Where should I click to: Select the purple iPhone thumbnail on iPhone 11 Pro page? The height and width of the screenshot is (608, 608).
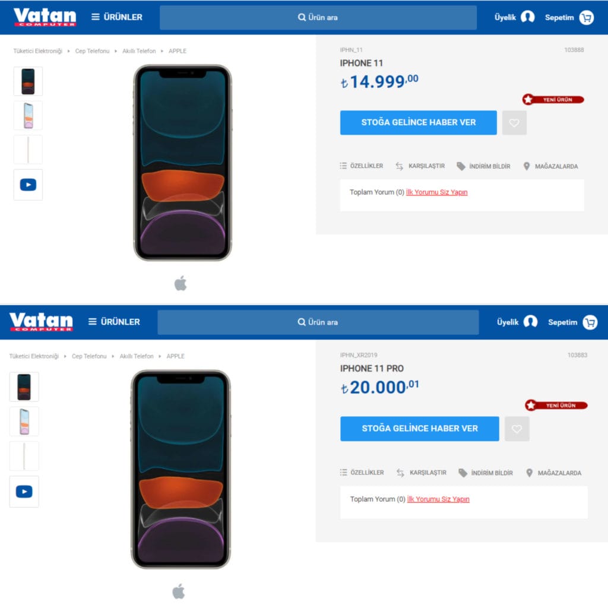[x=24, y=422]
